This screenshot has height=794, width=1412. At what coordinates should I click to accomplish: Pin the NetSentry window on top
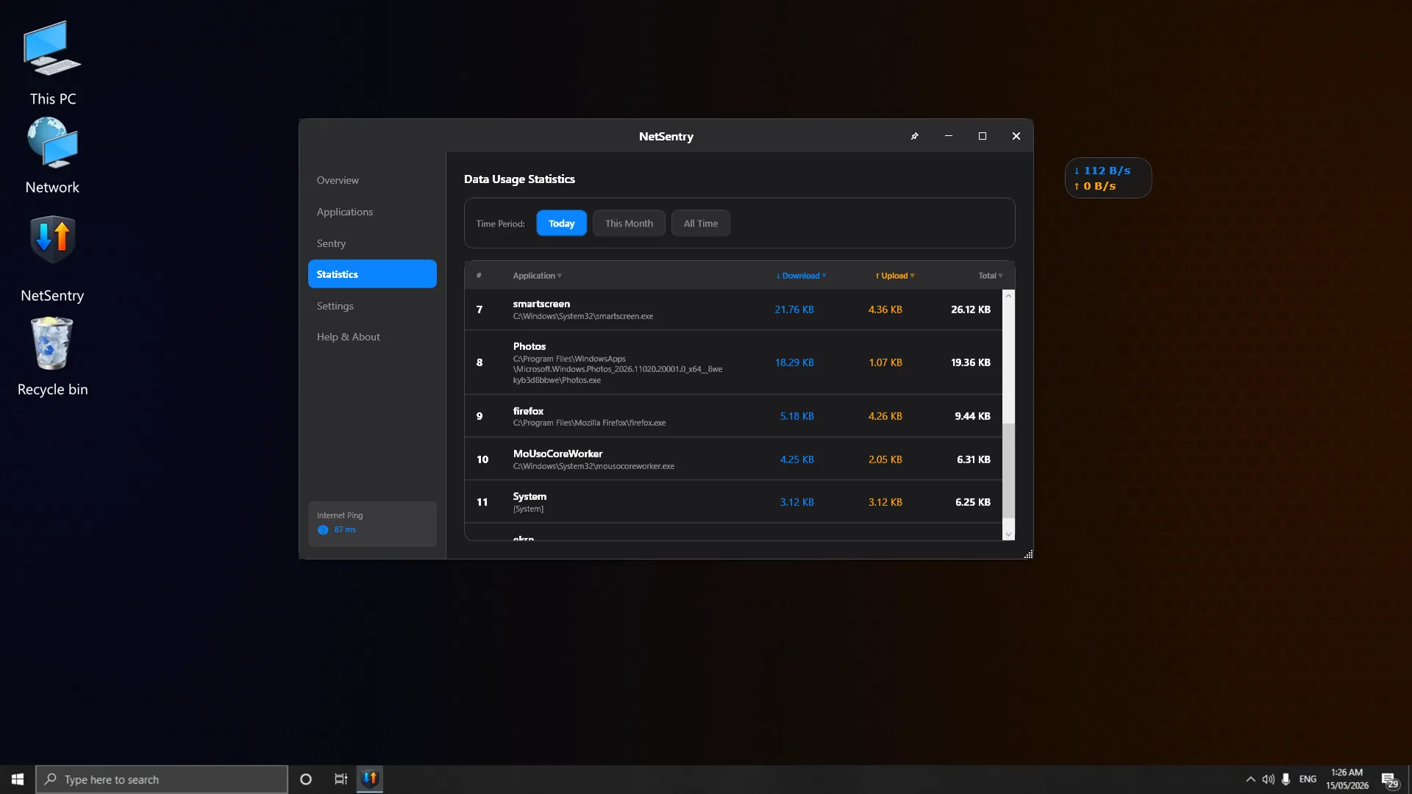pyautogui.click(x=915, y=136)
